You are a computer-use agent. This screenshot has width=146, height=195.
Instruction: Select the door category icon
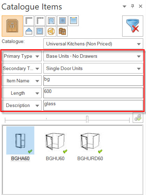(x=51, y=21)
